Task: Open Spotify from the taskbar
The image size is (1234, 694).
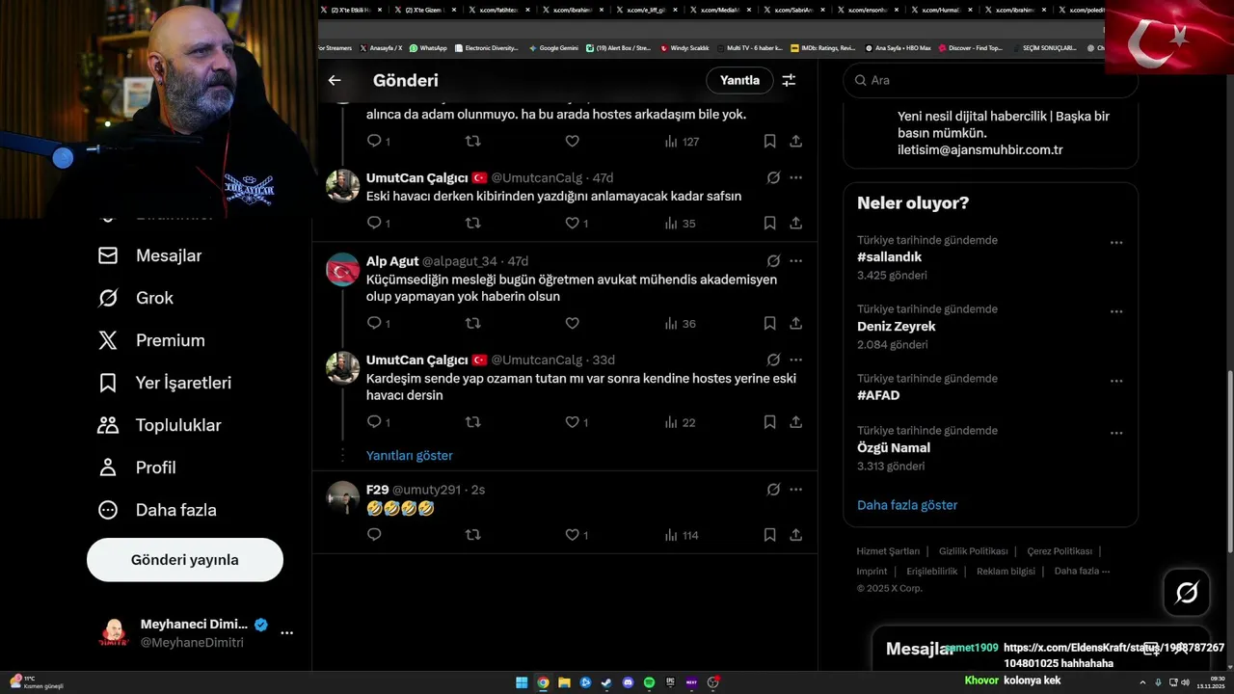Action: coord(649,682)
